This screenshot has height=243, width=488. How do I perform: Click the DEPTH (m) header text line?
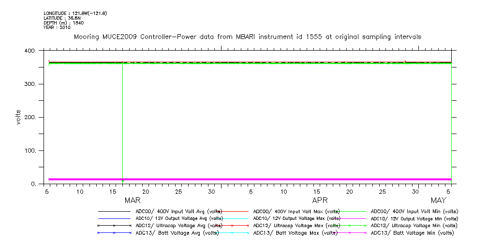tap(63, 23)
